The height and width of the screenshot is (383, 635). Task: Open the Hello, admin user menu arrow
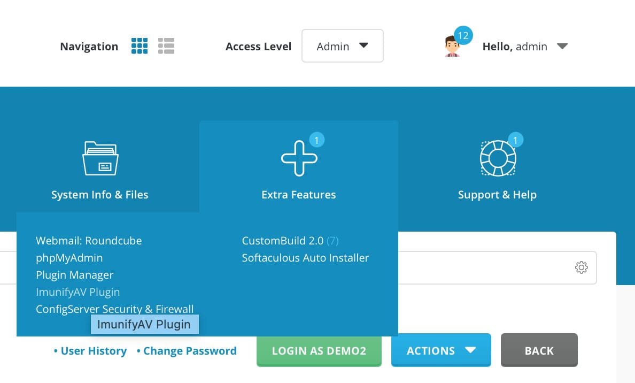(x=562, y=47)
